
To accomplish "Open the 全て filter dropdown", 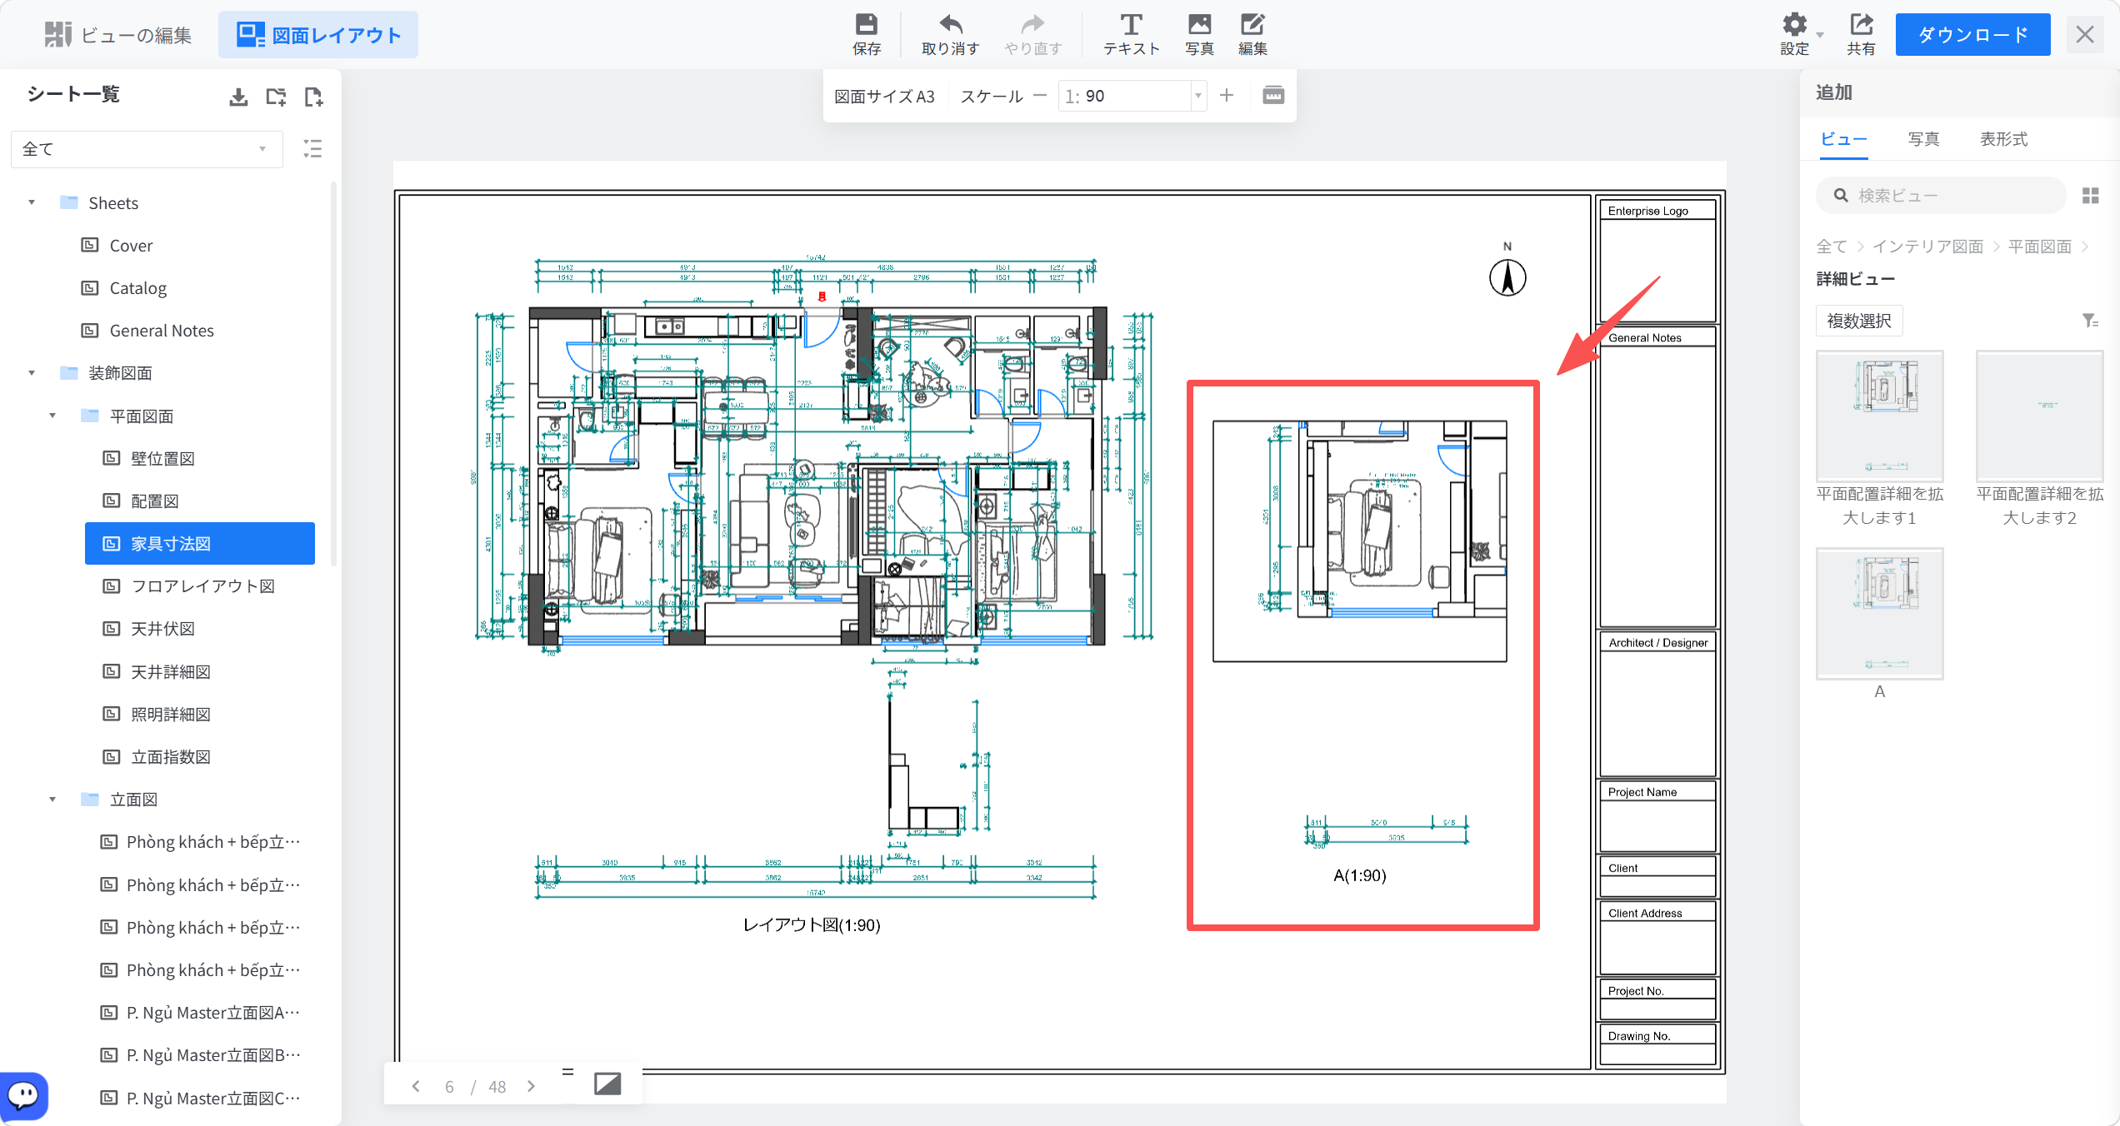I will (147, 149).
